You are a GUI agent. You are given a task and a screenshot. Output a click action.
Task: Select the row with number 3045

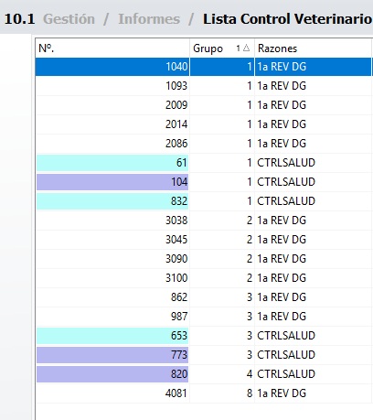204,240
